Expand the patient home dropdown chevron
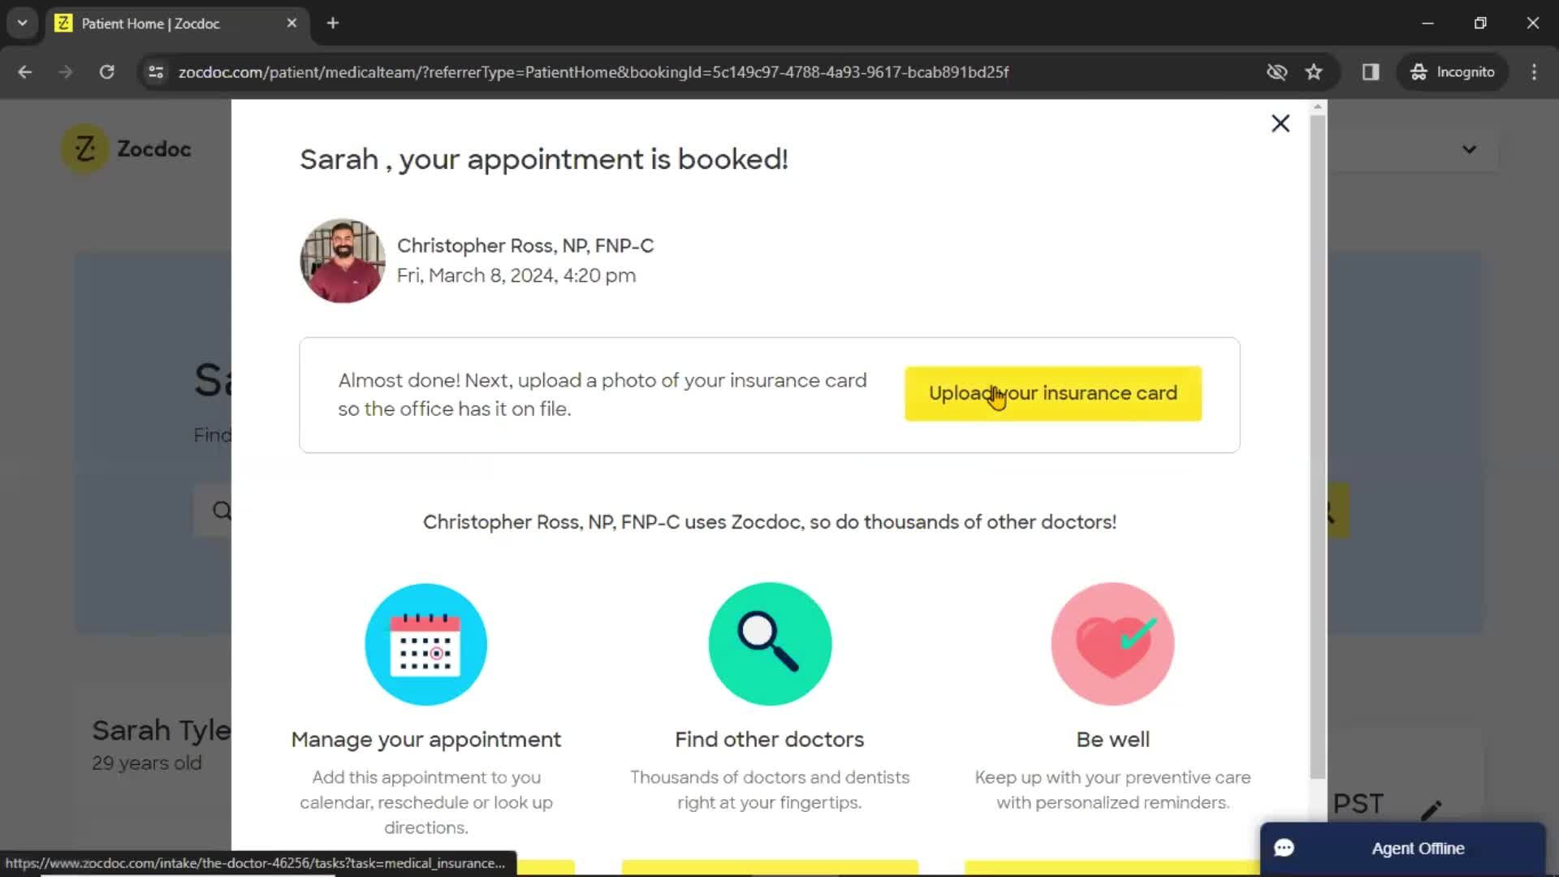The image size is (1559, 877). 1470,149
